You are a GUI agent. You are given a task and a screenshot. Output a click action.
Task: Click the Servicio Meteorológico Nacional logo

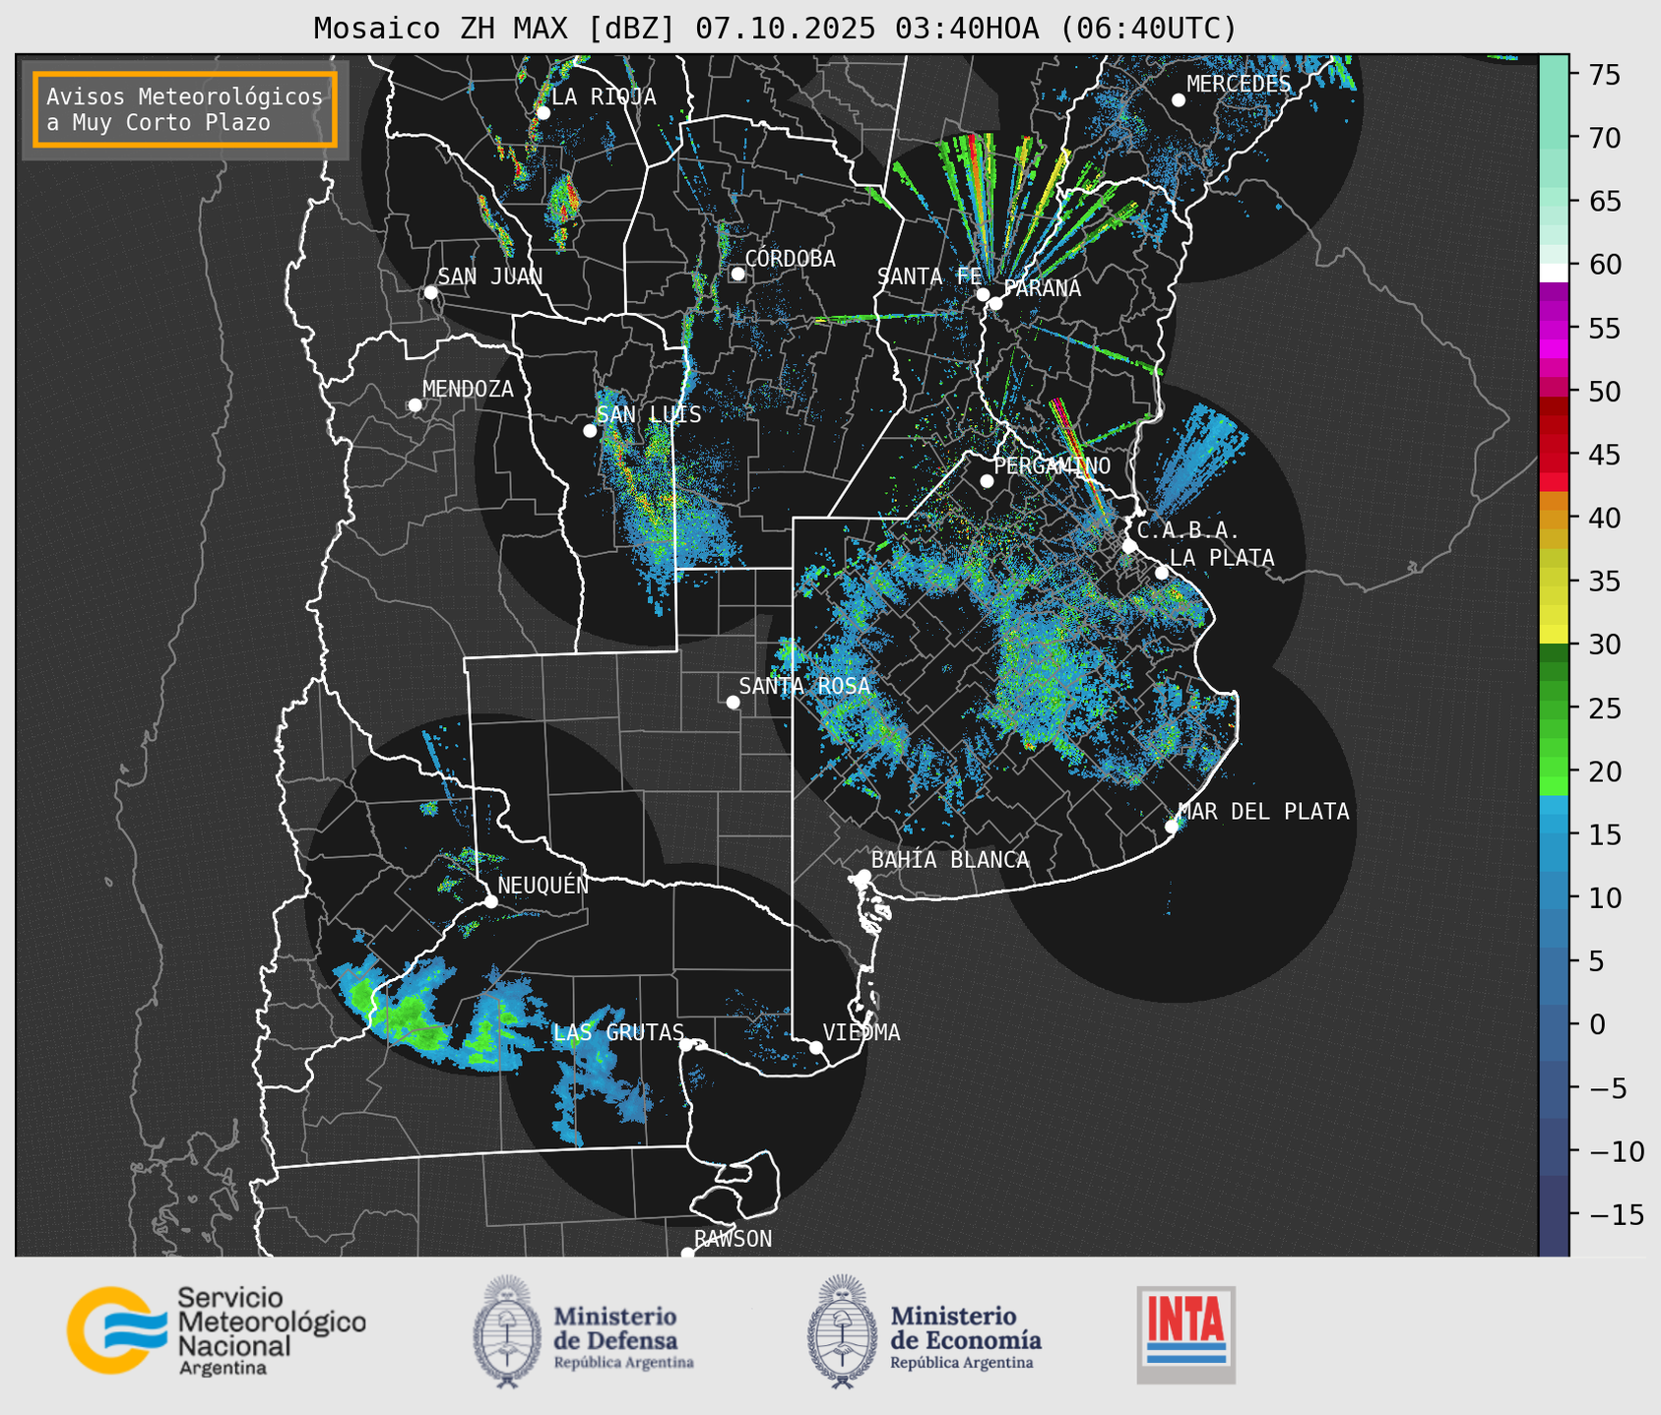pos(216,1330)
